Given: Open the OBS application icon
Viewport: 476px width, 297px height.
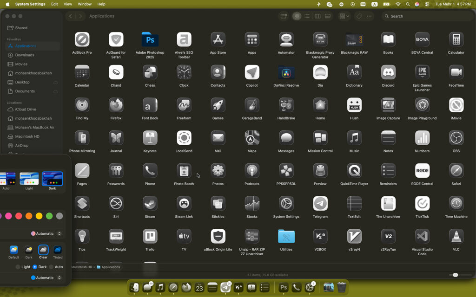Looking at the screenshot, I should coord(456,138).
